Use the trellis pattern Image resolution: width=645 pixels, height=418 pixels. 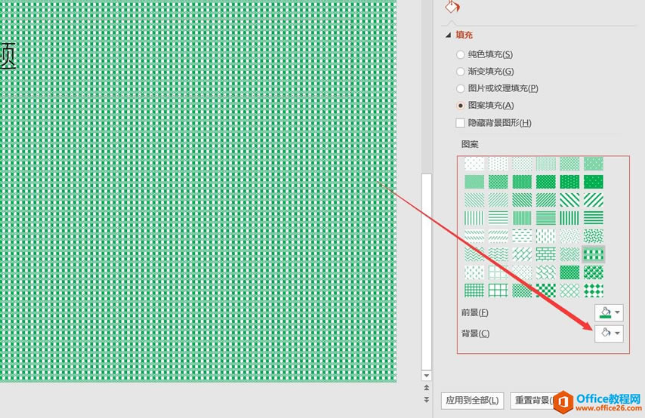[569, 272]
